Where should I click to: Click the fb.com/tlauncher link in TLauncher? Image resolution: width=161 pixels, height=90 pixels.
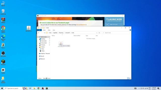[x=81, y=25]
